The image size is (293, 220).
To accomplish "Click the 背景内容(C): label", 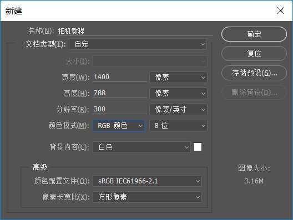I will 69,147.
